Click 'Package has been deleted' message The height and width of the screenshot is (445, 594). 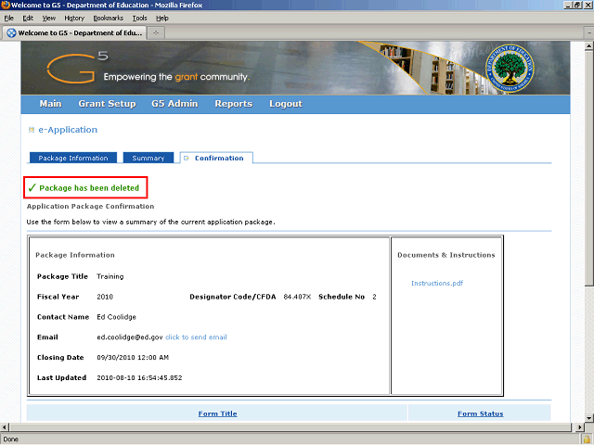coord(89,188)
